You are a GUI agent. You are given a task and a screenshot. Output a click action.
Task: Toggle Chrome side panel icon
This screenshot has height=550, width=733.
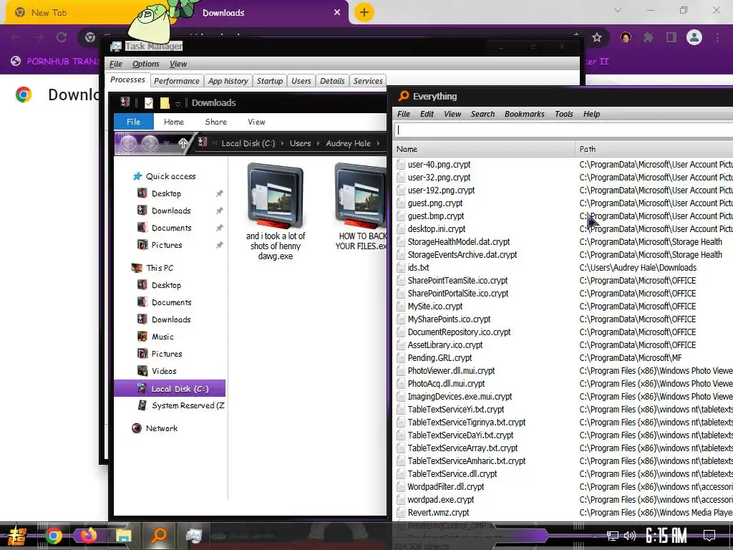(671, 37)
